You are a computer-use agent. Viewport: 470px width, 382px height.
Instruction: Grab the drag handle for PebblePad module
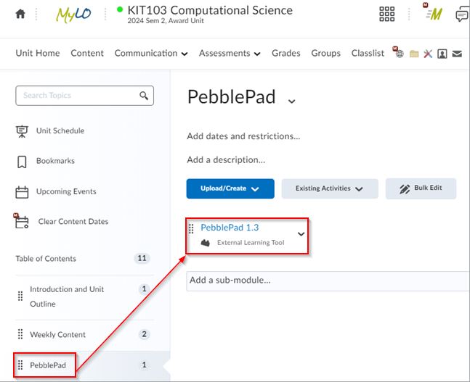tap(20, 365)
